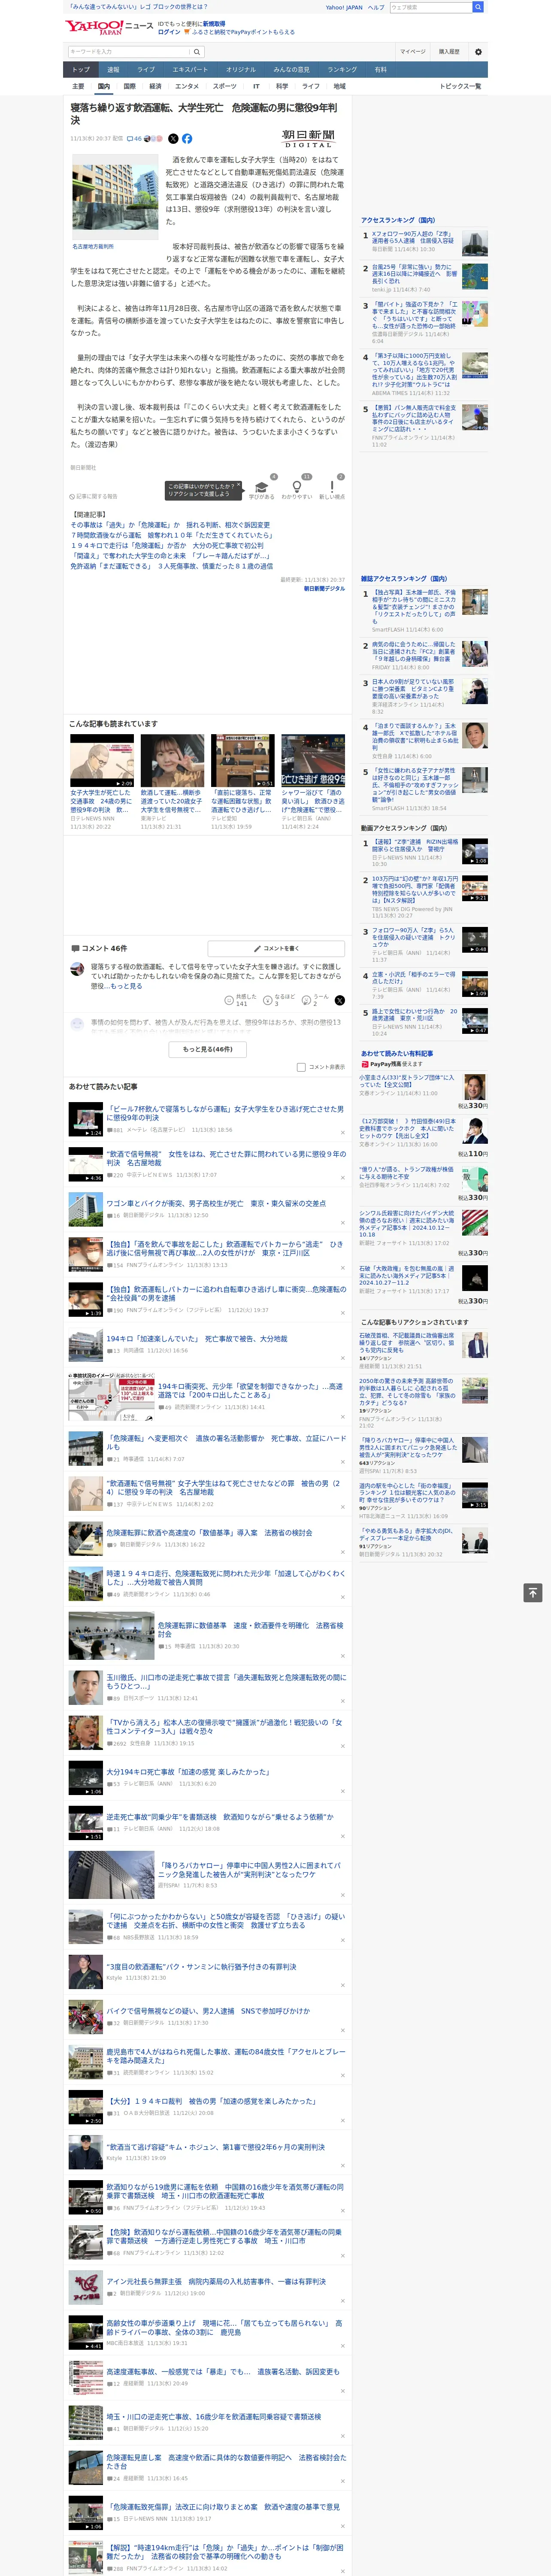Click the blue web search magnifier button

tap(478, 7)
